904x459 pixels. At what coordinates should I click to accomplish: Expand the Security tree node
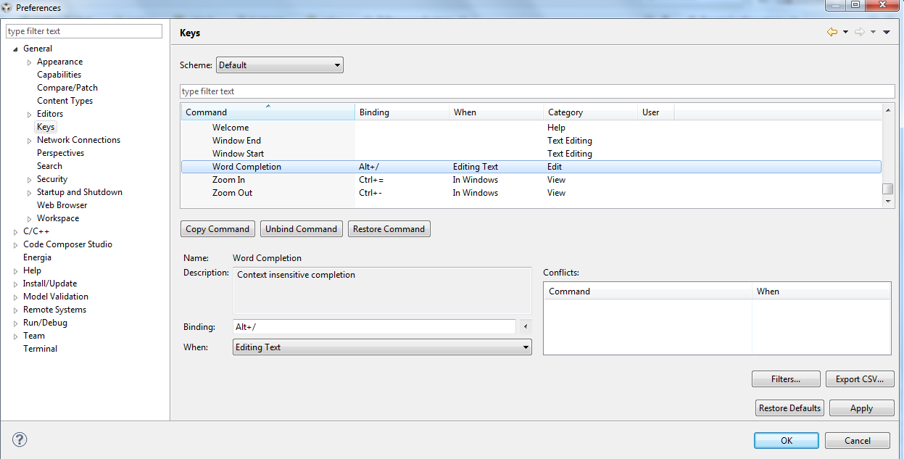tap(30, 180)
